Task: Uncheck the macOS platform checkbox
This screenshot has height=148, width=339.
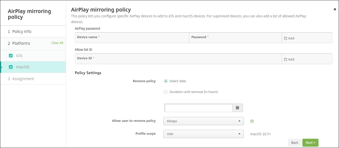Action: click(11, 67)
